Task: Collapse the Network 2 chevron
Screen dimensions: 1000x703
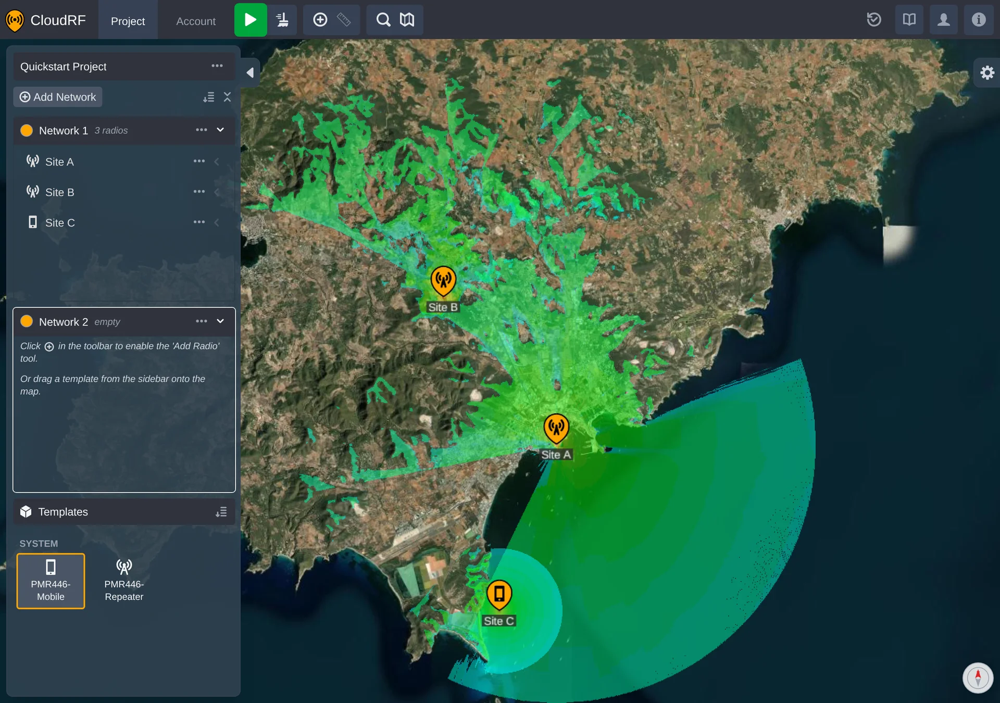Action: (220, 321)
